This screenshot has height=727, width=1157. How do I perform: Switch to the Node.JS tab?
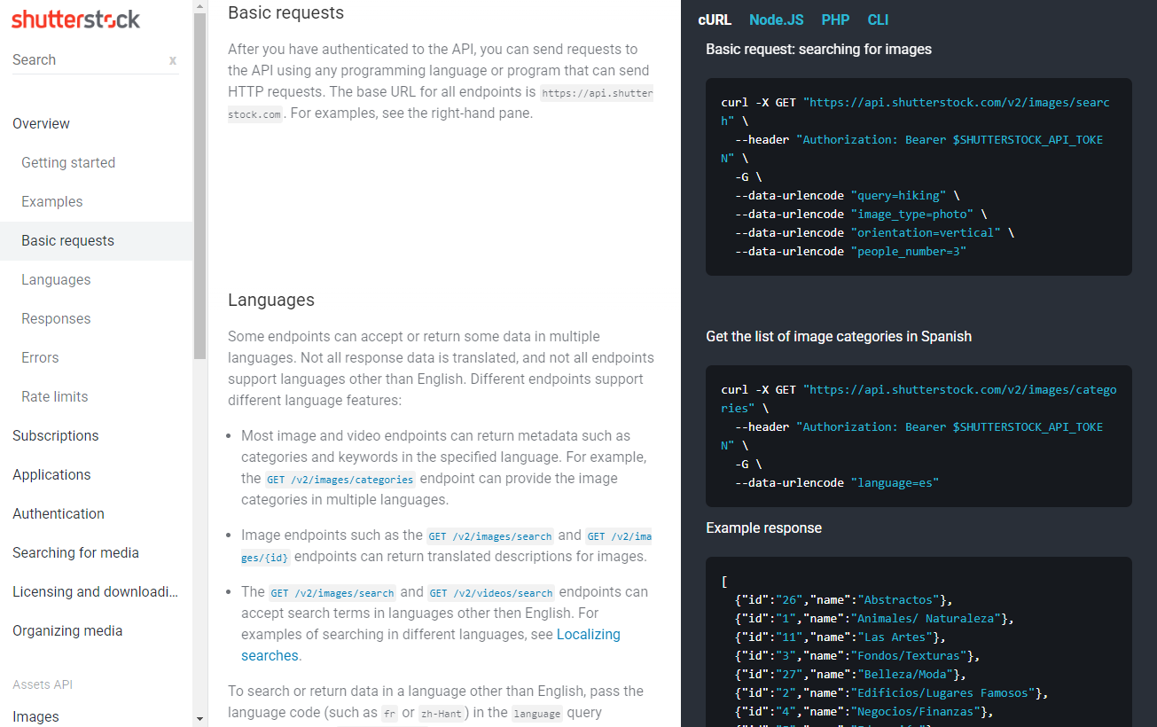click(777, 20)
